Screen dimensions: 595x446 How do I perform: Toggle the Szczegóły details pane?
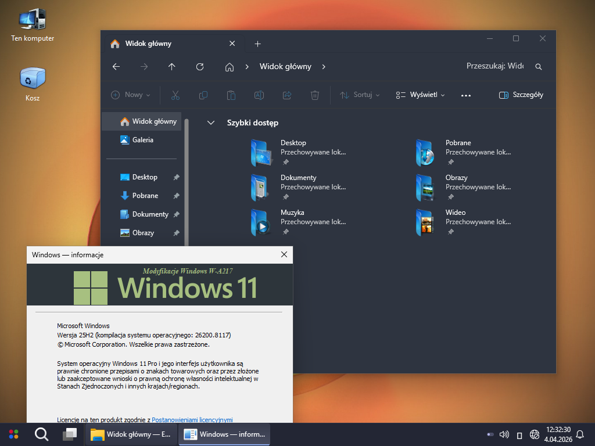pyautogui.click(x=521, y=95)
